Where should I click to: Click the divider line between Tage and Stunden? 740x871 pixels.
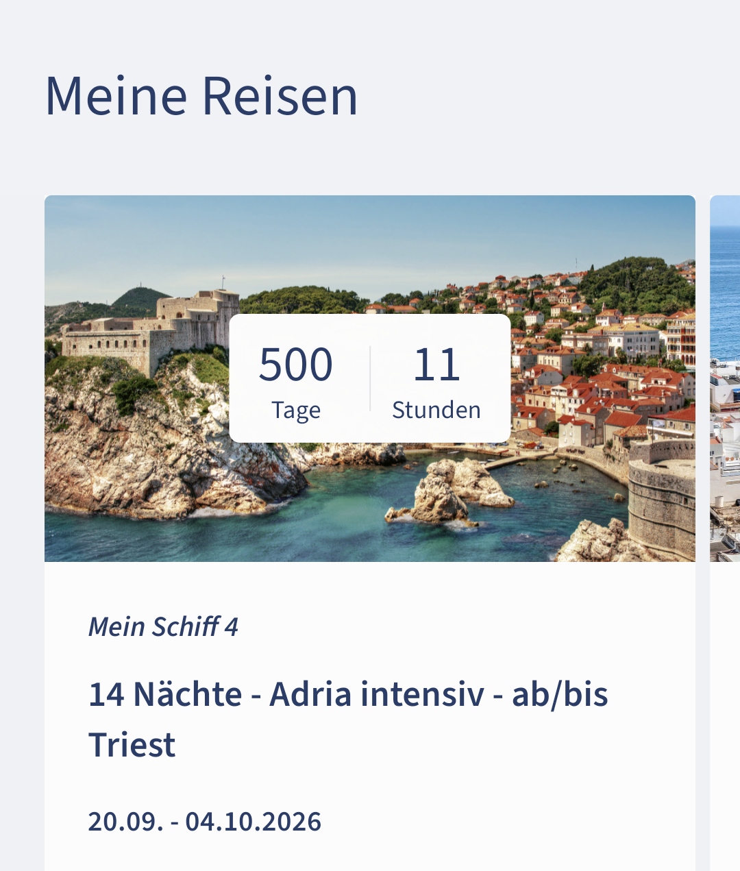[x=370, y=378]
